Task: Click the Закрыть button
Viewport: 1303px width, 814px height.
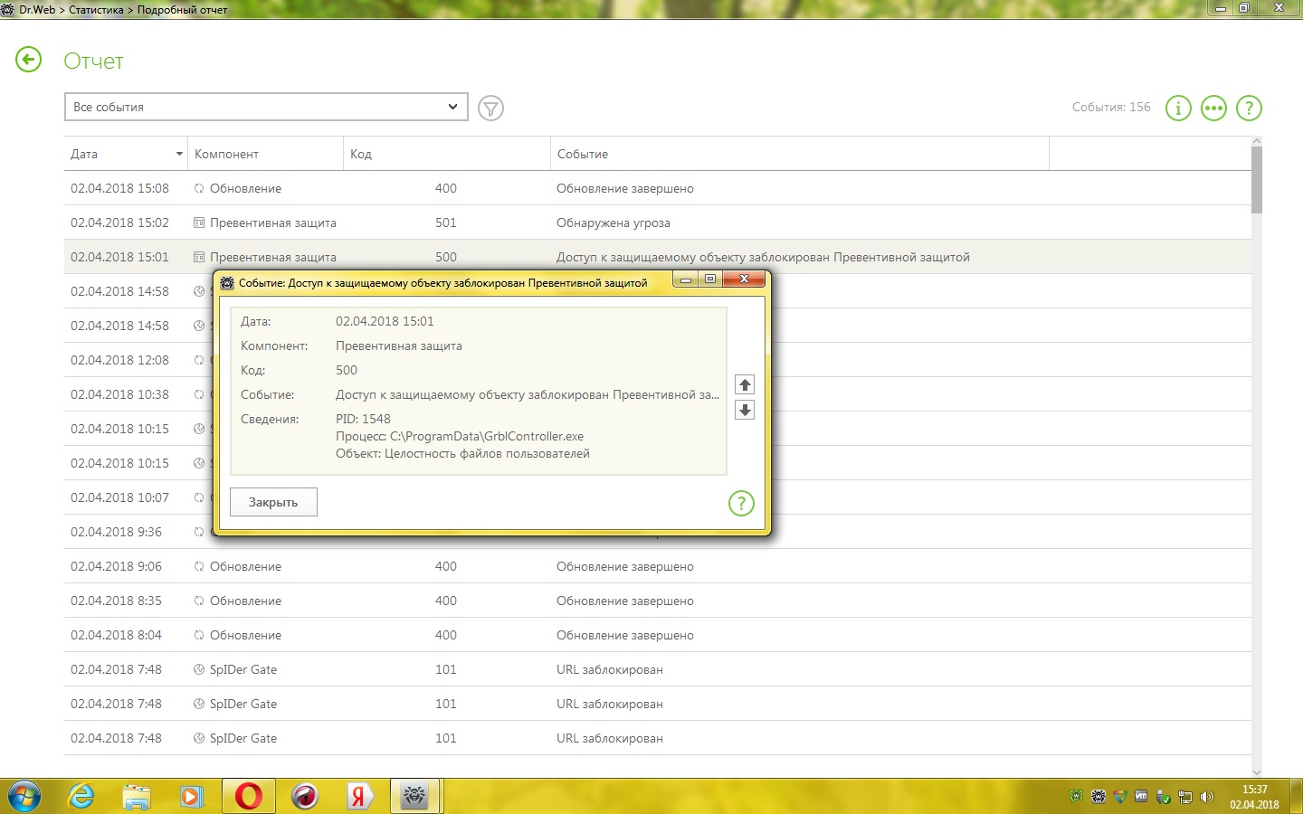Action: pyautogui.click(x=273, y=503)
